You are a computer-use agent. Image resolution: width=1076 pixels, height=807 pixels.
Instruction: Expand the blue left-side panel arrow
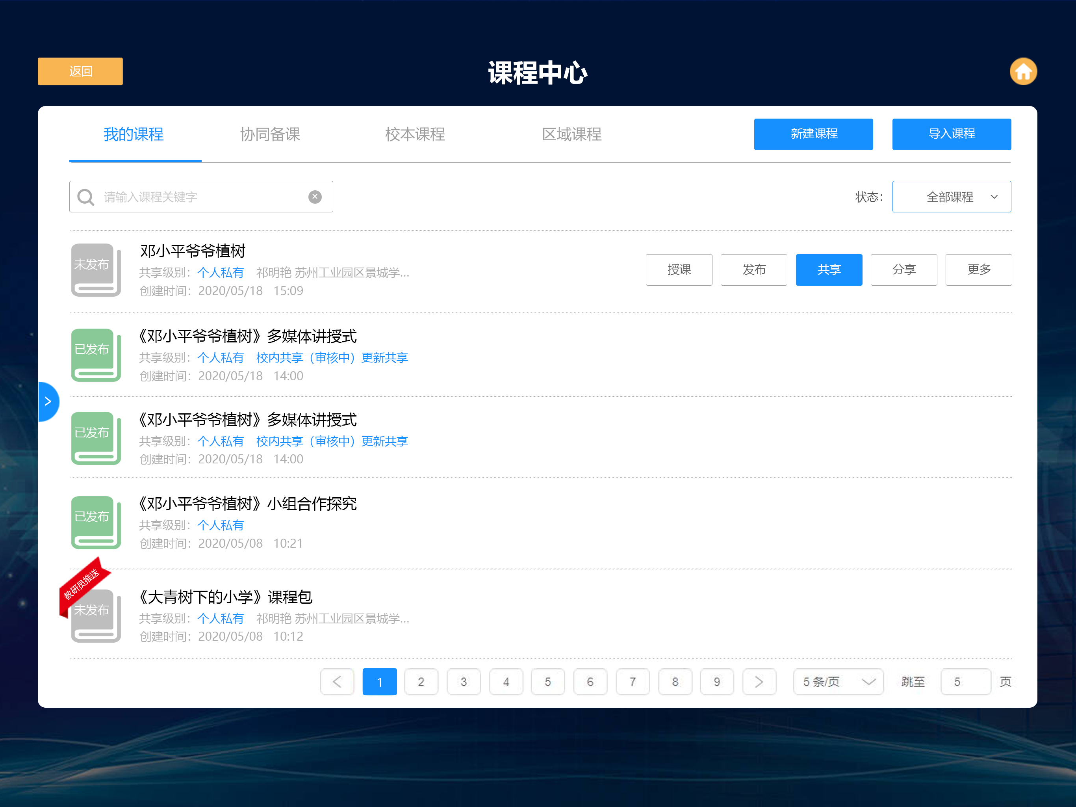48,401
